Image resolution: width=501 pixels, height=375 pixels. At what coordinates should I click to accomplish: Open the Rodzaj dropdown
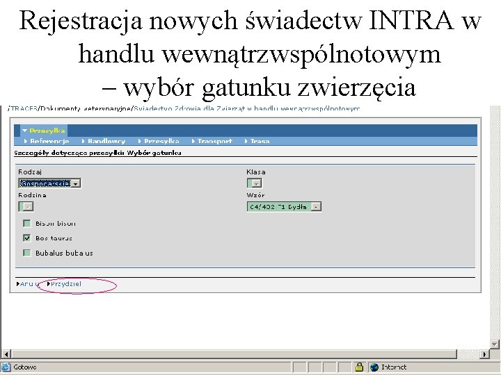pyautogui.click(x=49, y=183)
